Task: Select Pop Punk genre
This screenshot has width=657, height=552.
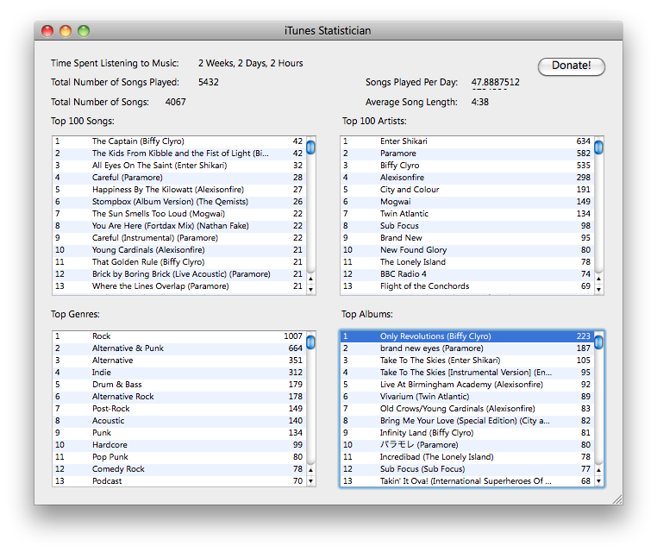Action: tap(179, 457)
